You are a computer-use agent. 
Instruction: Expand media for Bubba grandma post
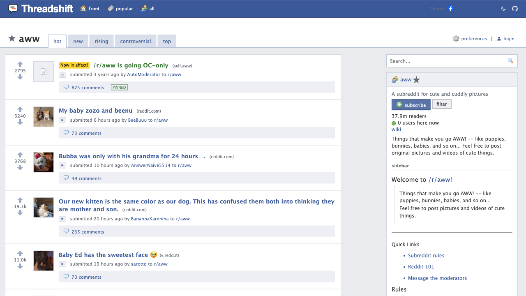(62, 165)
